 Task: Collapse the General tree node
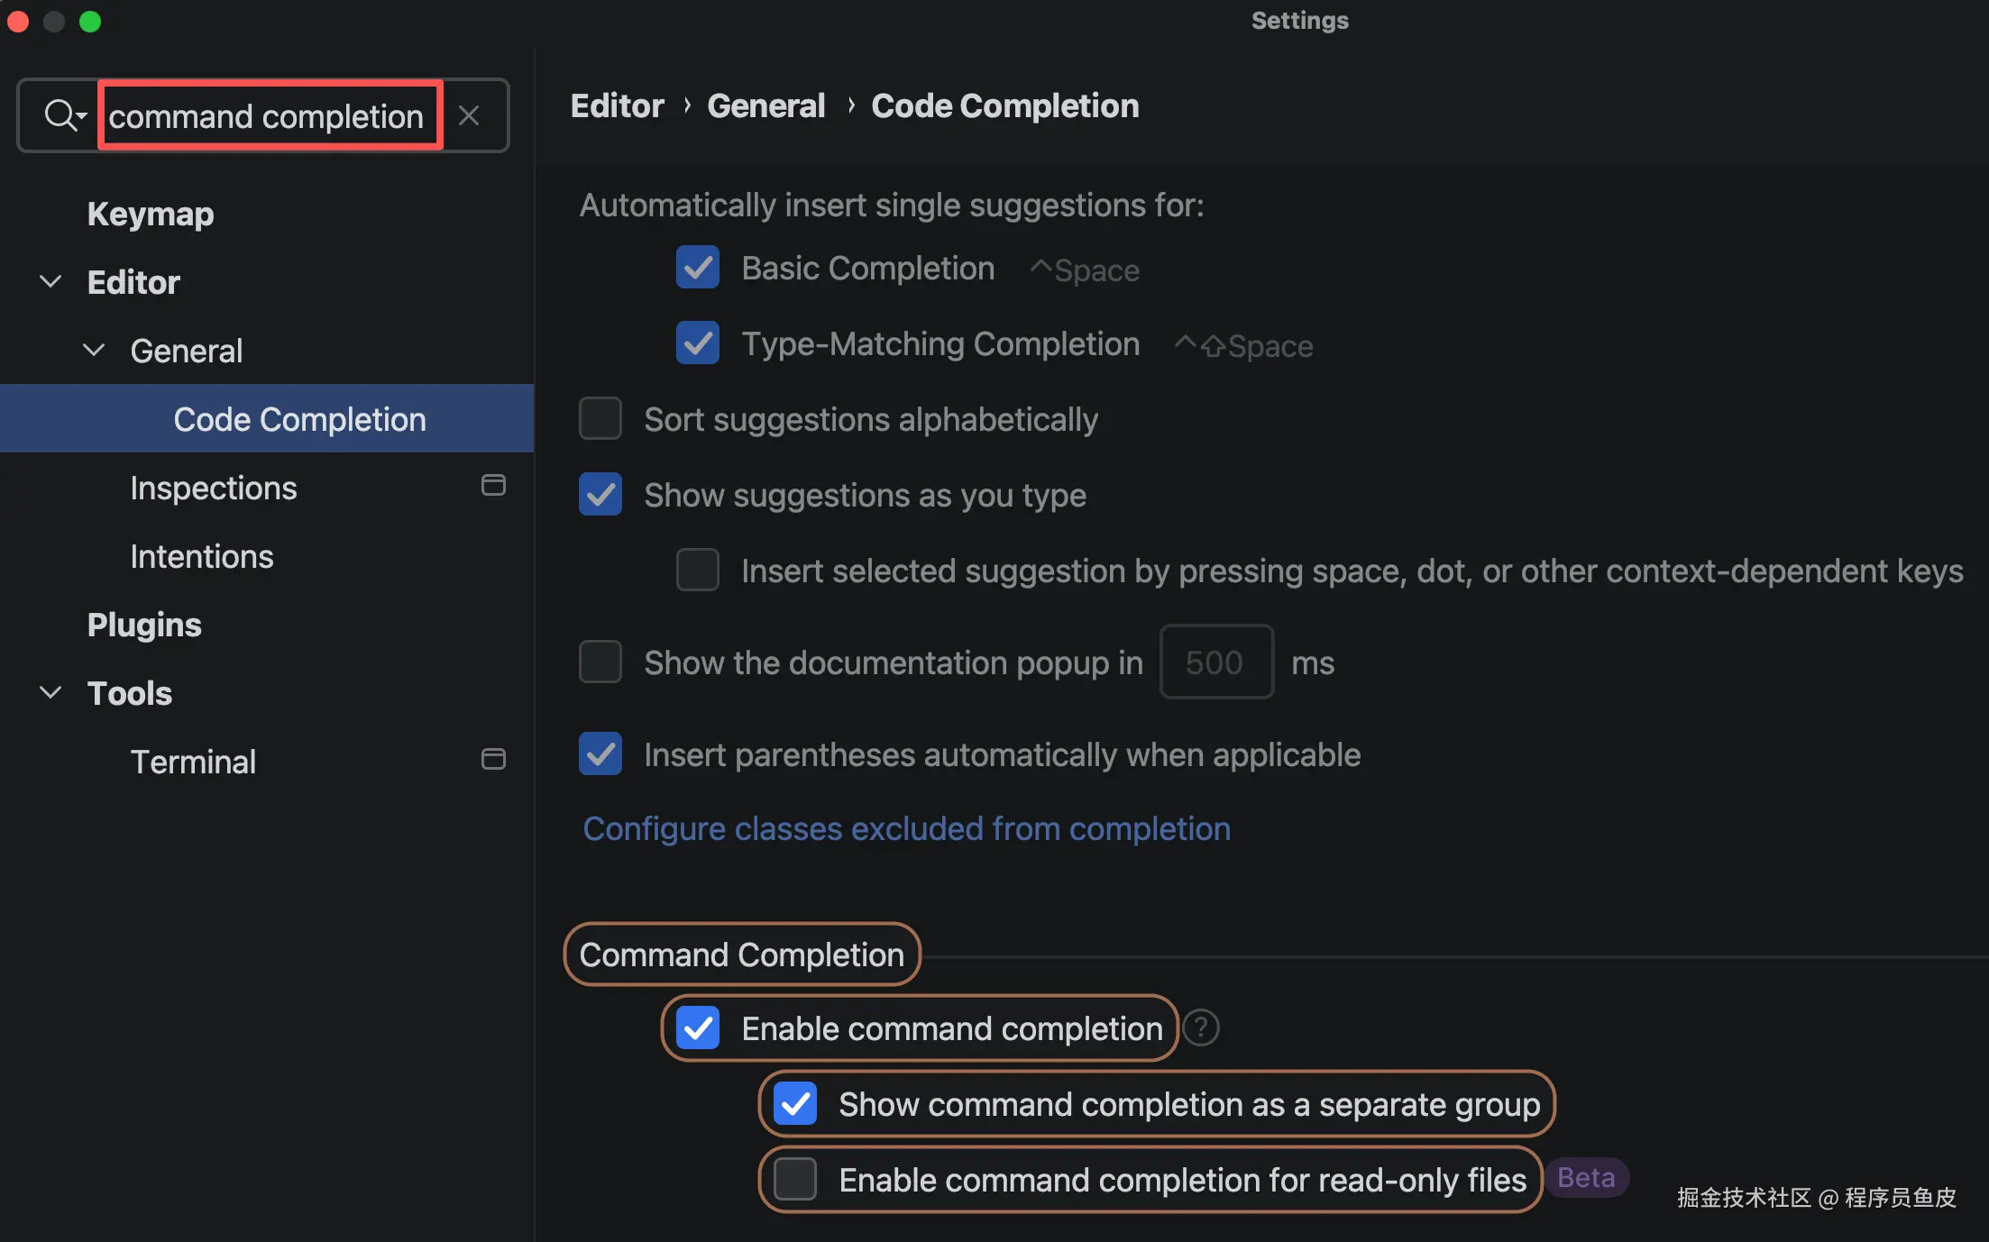[x=95, y=351]
